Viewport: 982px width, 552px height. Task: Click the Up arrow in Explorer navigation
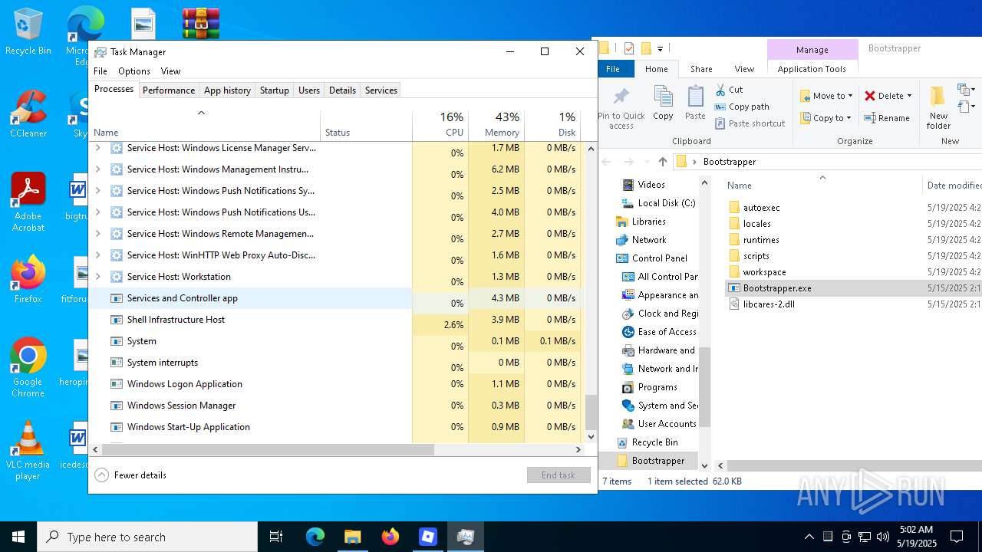[663, 162]
